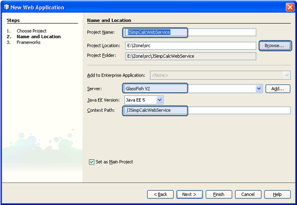Screen dimensions: 297x205
Task: Click the Project Location text field
Action: click(x=190, y=46)
